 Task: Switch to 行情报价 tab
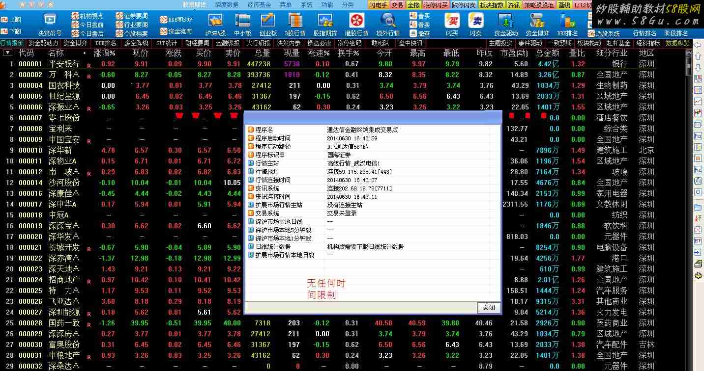point(12,43)
